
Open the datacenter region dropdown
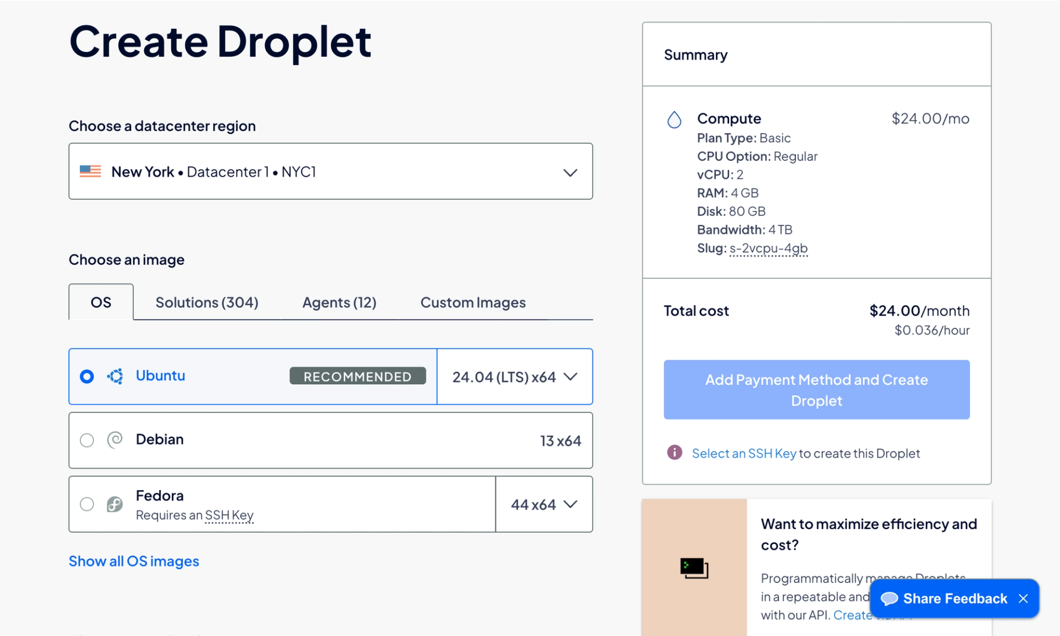(x=330, y=171)
